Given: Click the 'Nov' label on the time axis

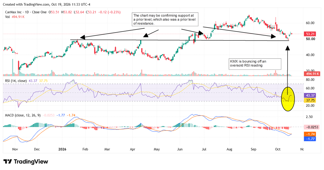Looking at the screenshot, I should point(15,149).
